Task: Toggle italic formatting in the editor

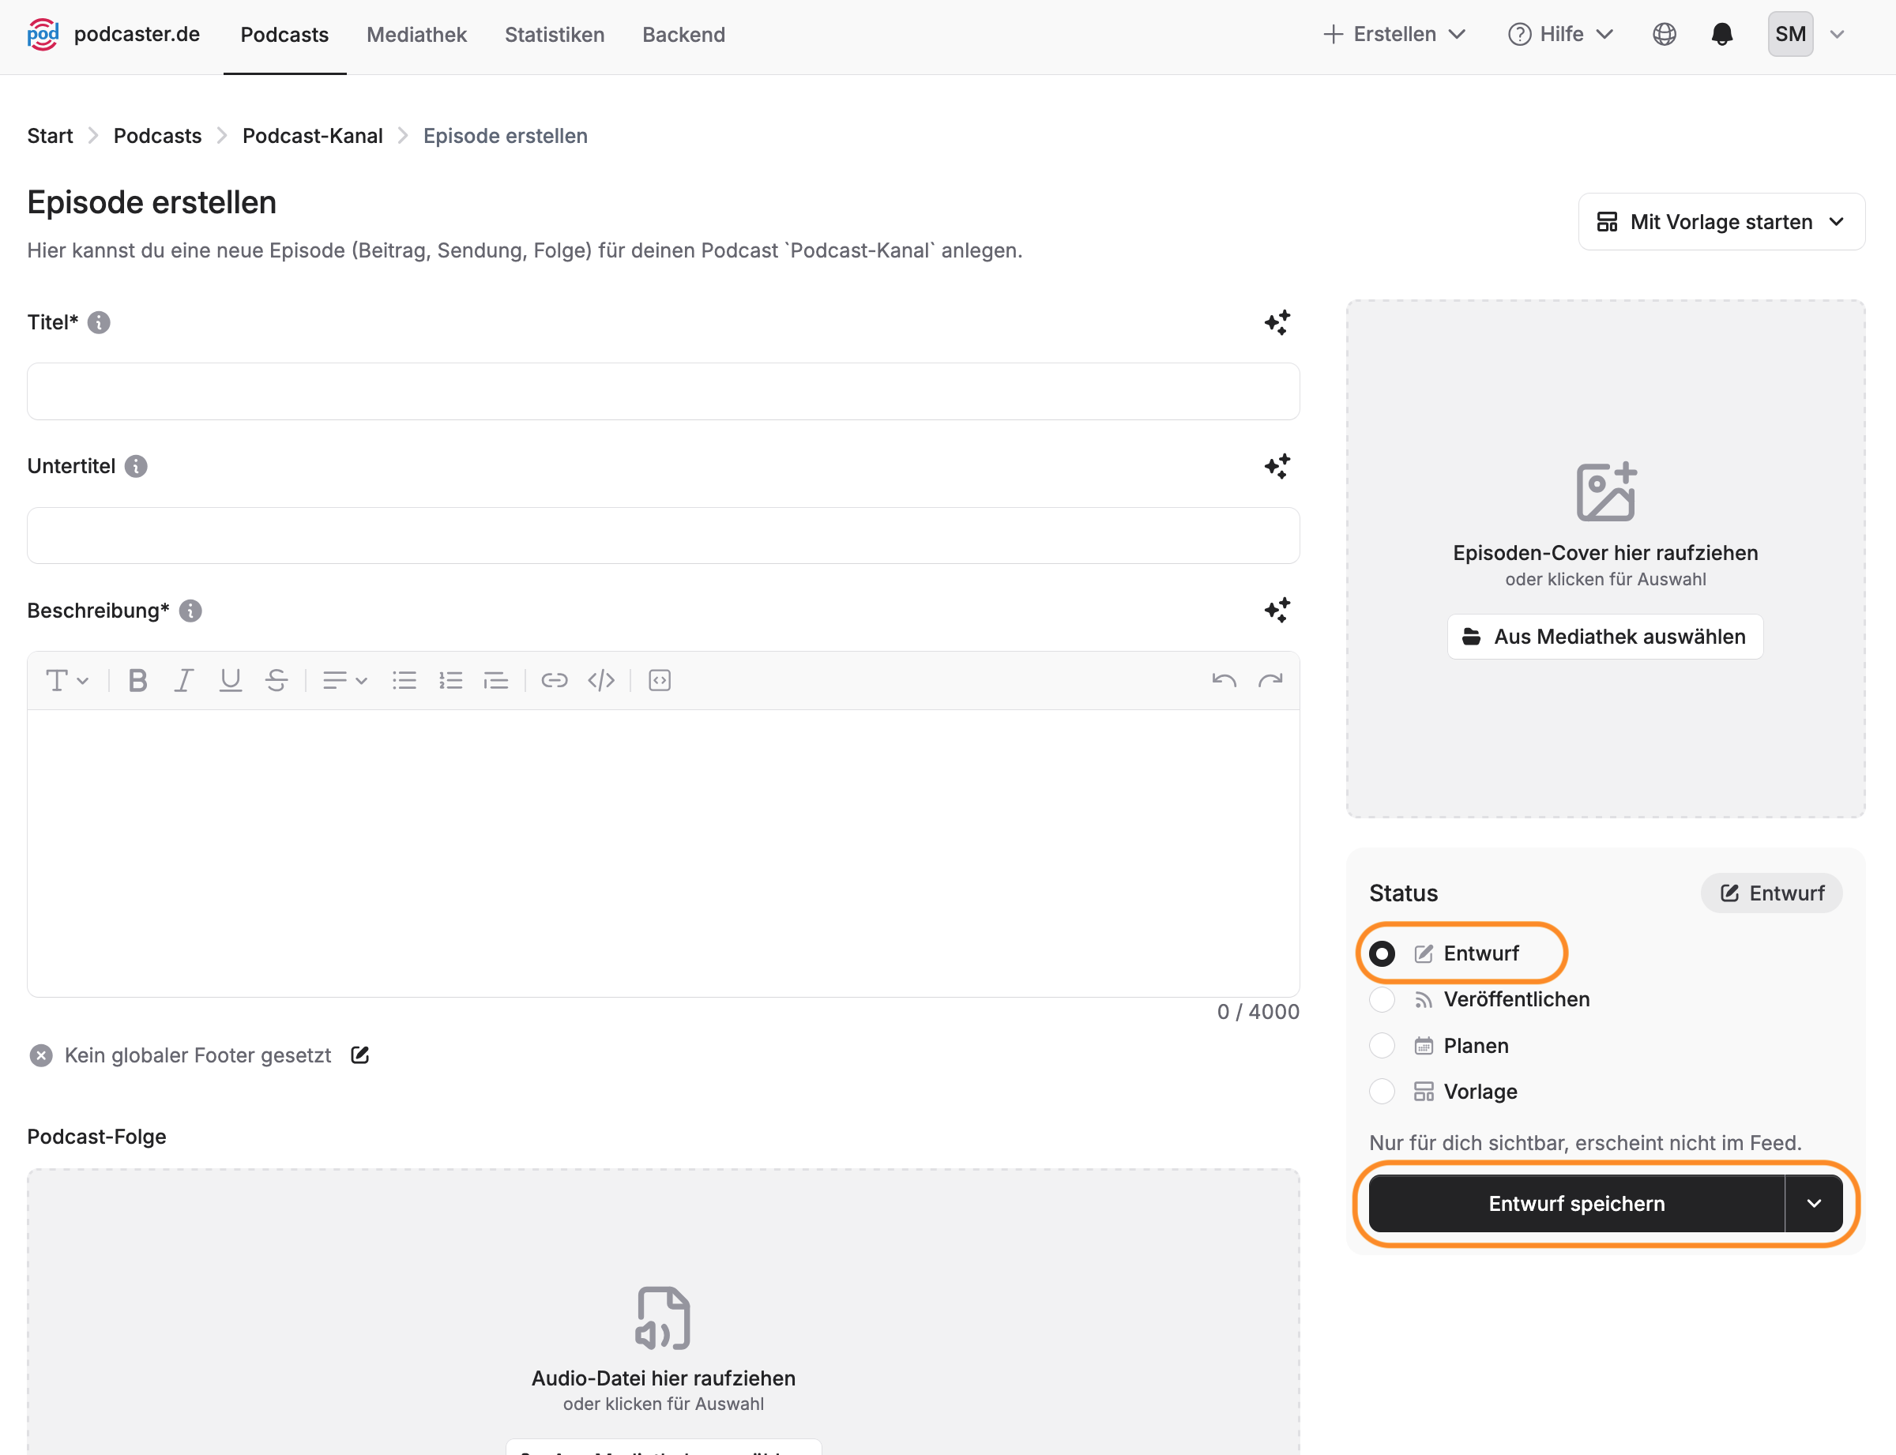Action: click(x=183, y=681)
